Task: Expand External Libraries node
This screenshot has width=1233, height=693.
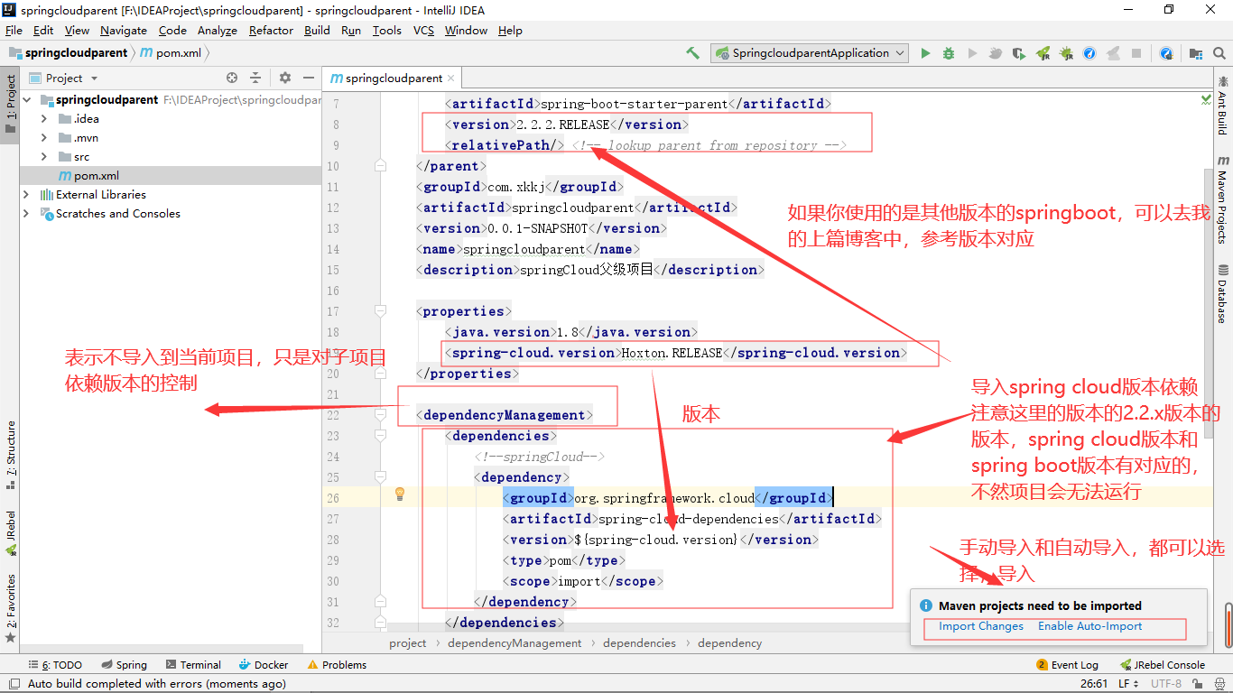Action: pos(27,195)
